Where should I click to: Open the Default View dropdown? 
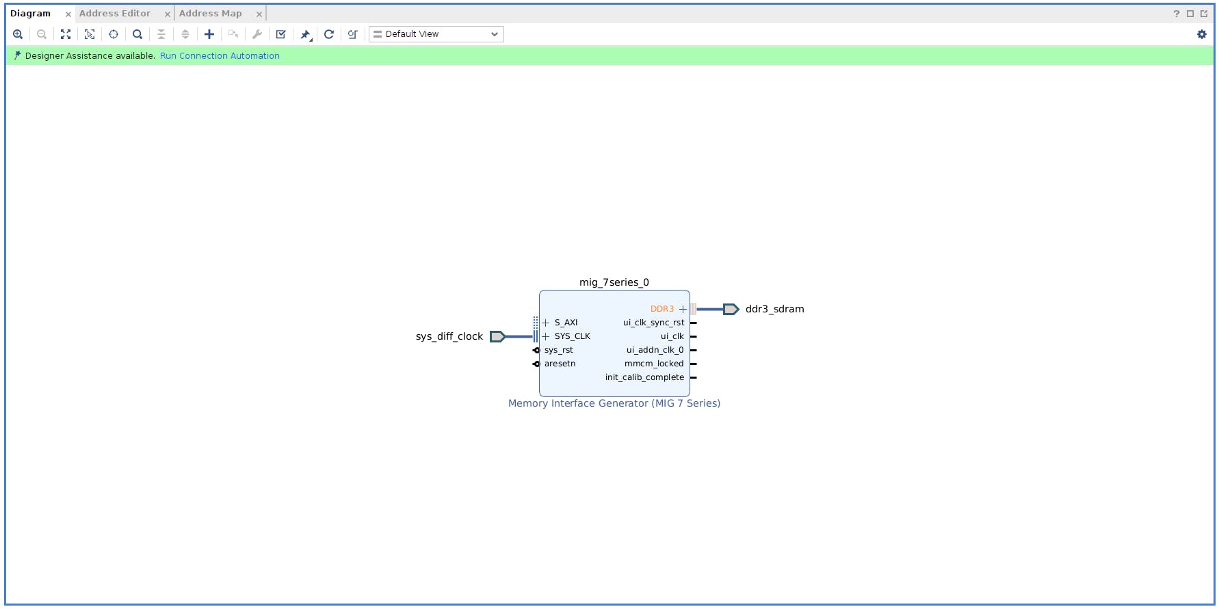click(436, 34)
